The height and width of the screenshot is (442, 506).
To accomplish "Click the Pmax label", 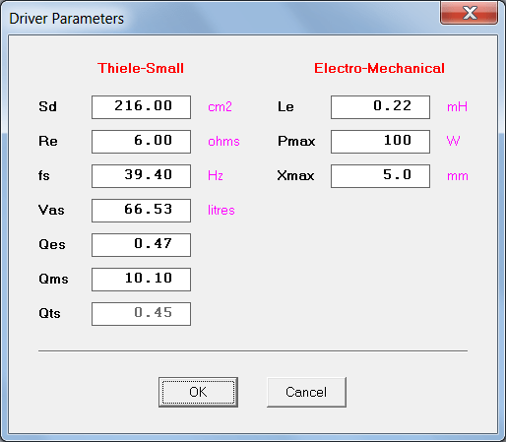I will point(296,141).
